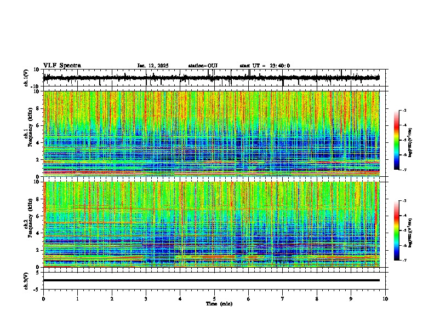The image size is (434, 335).
Task: Click the time axis tick label "5"
Action: (214, 299)
